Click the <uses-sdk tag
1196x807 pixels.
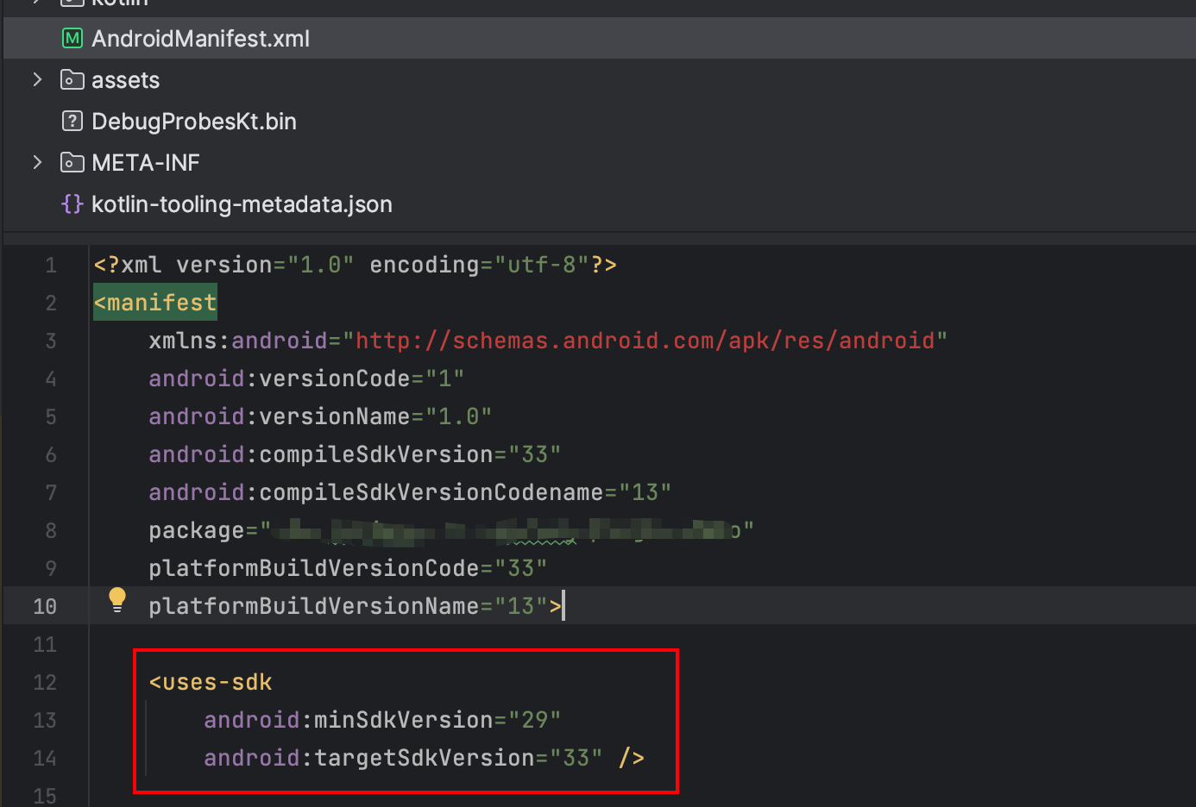click(x=211, y=682)
